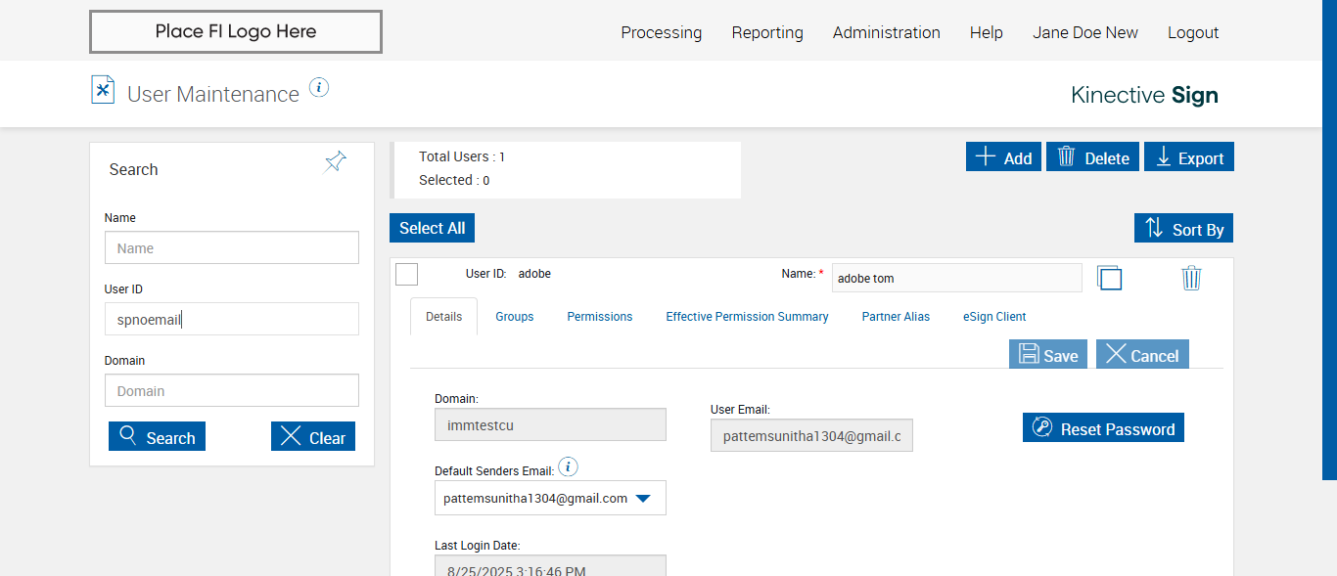
Task: Click the User Maintenance wrench page icon
Action: tap(103, 90)
